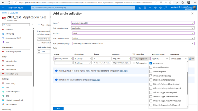The height and width of the screenshot is (111, 198).
Task: Click the Overview icon in the sidebar
Action: coord(3,29)
